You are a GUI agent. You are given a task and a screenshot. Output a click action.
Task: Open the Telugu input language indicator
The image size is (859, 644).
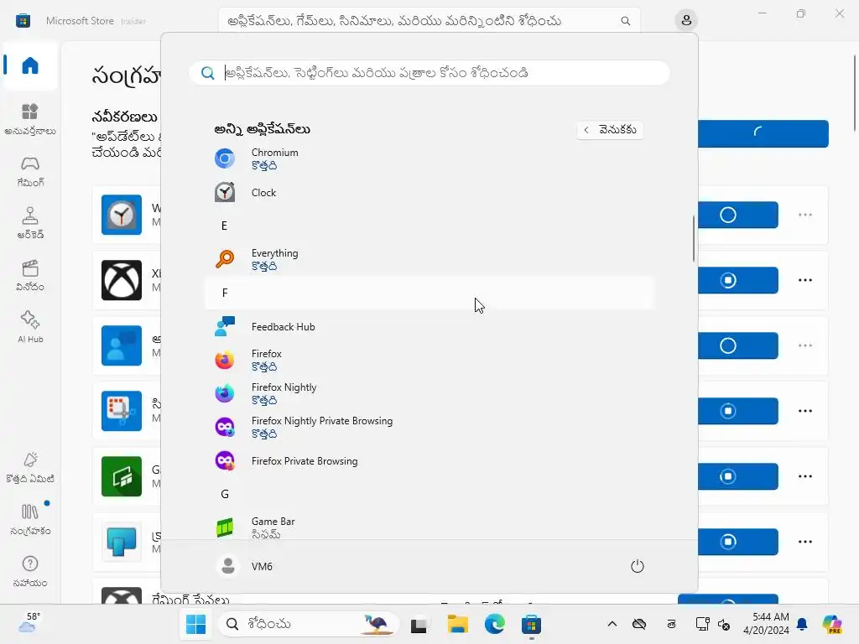671,624
